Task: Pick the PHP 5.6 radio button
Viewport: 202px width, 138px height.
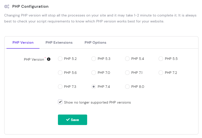Action: (x=60, y=73)
